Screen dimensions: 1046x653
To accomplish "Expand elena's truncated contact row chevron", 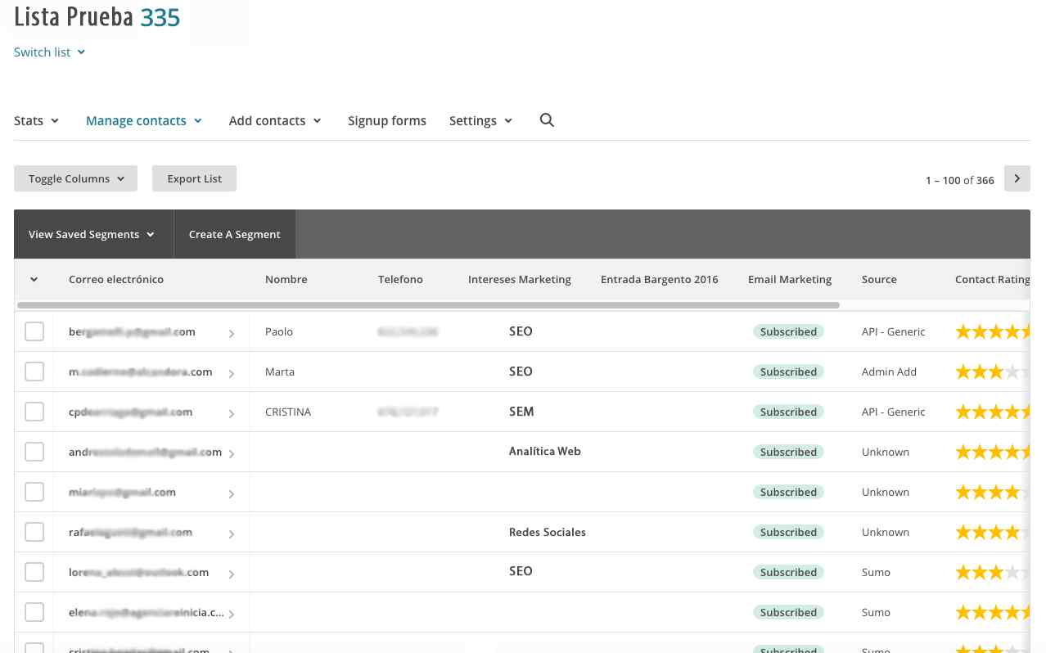I will pos(232,614).
